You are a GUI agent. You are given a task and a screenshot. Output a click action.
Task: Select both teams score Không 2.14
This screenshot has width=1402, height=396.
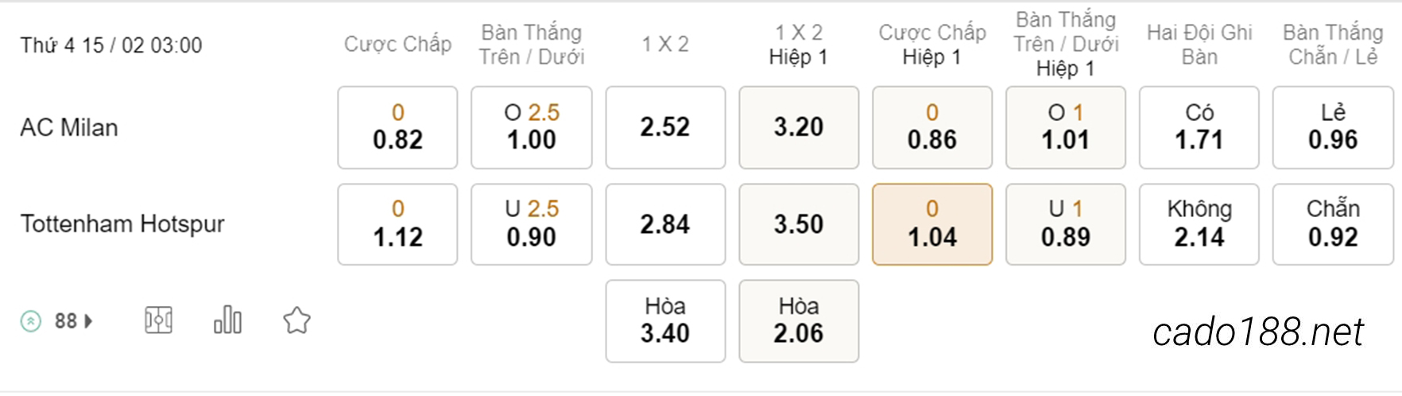click(x=1199, y=224)
